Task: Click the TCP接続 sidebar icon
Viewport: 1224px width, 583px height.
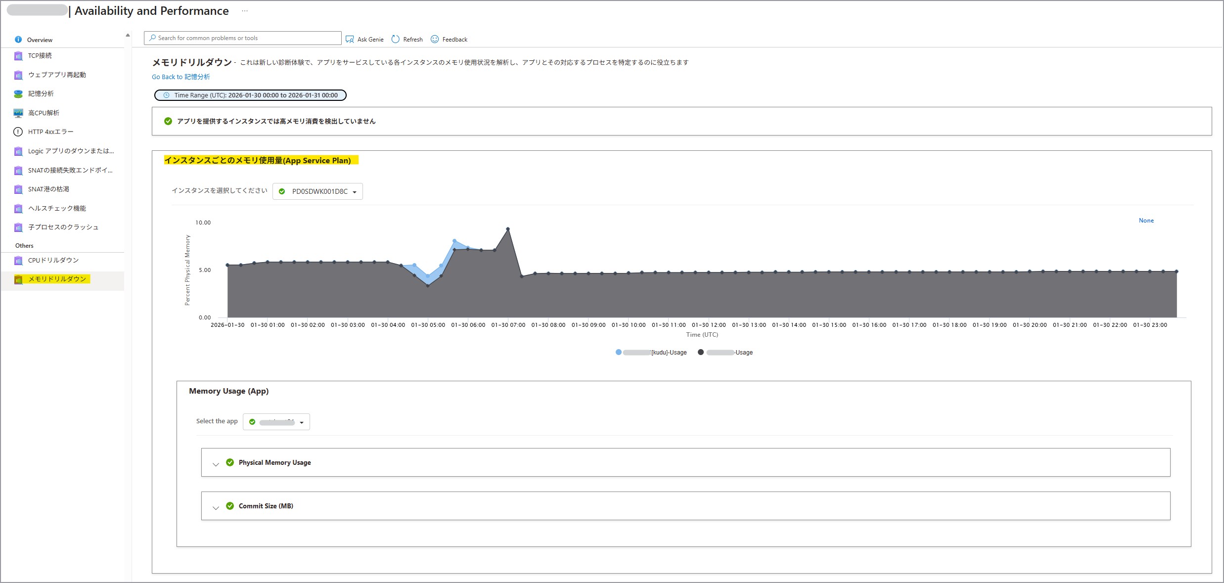Action: pyautogui.click(x=18, y=56)
